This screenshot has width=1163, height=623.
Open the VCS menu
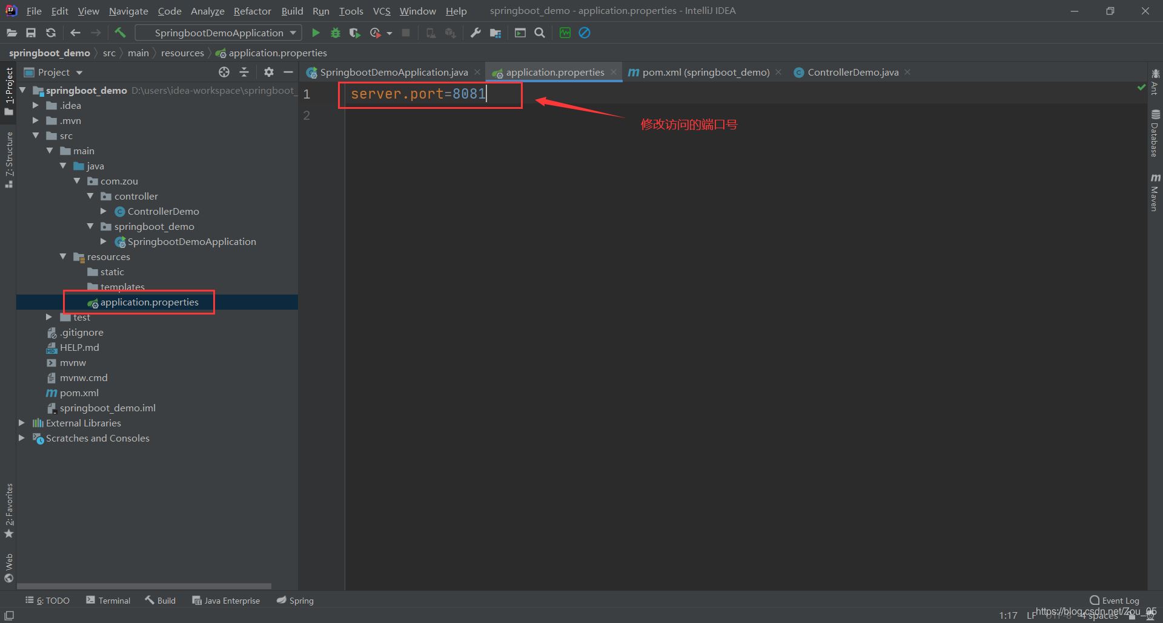[x=381, y=11]
